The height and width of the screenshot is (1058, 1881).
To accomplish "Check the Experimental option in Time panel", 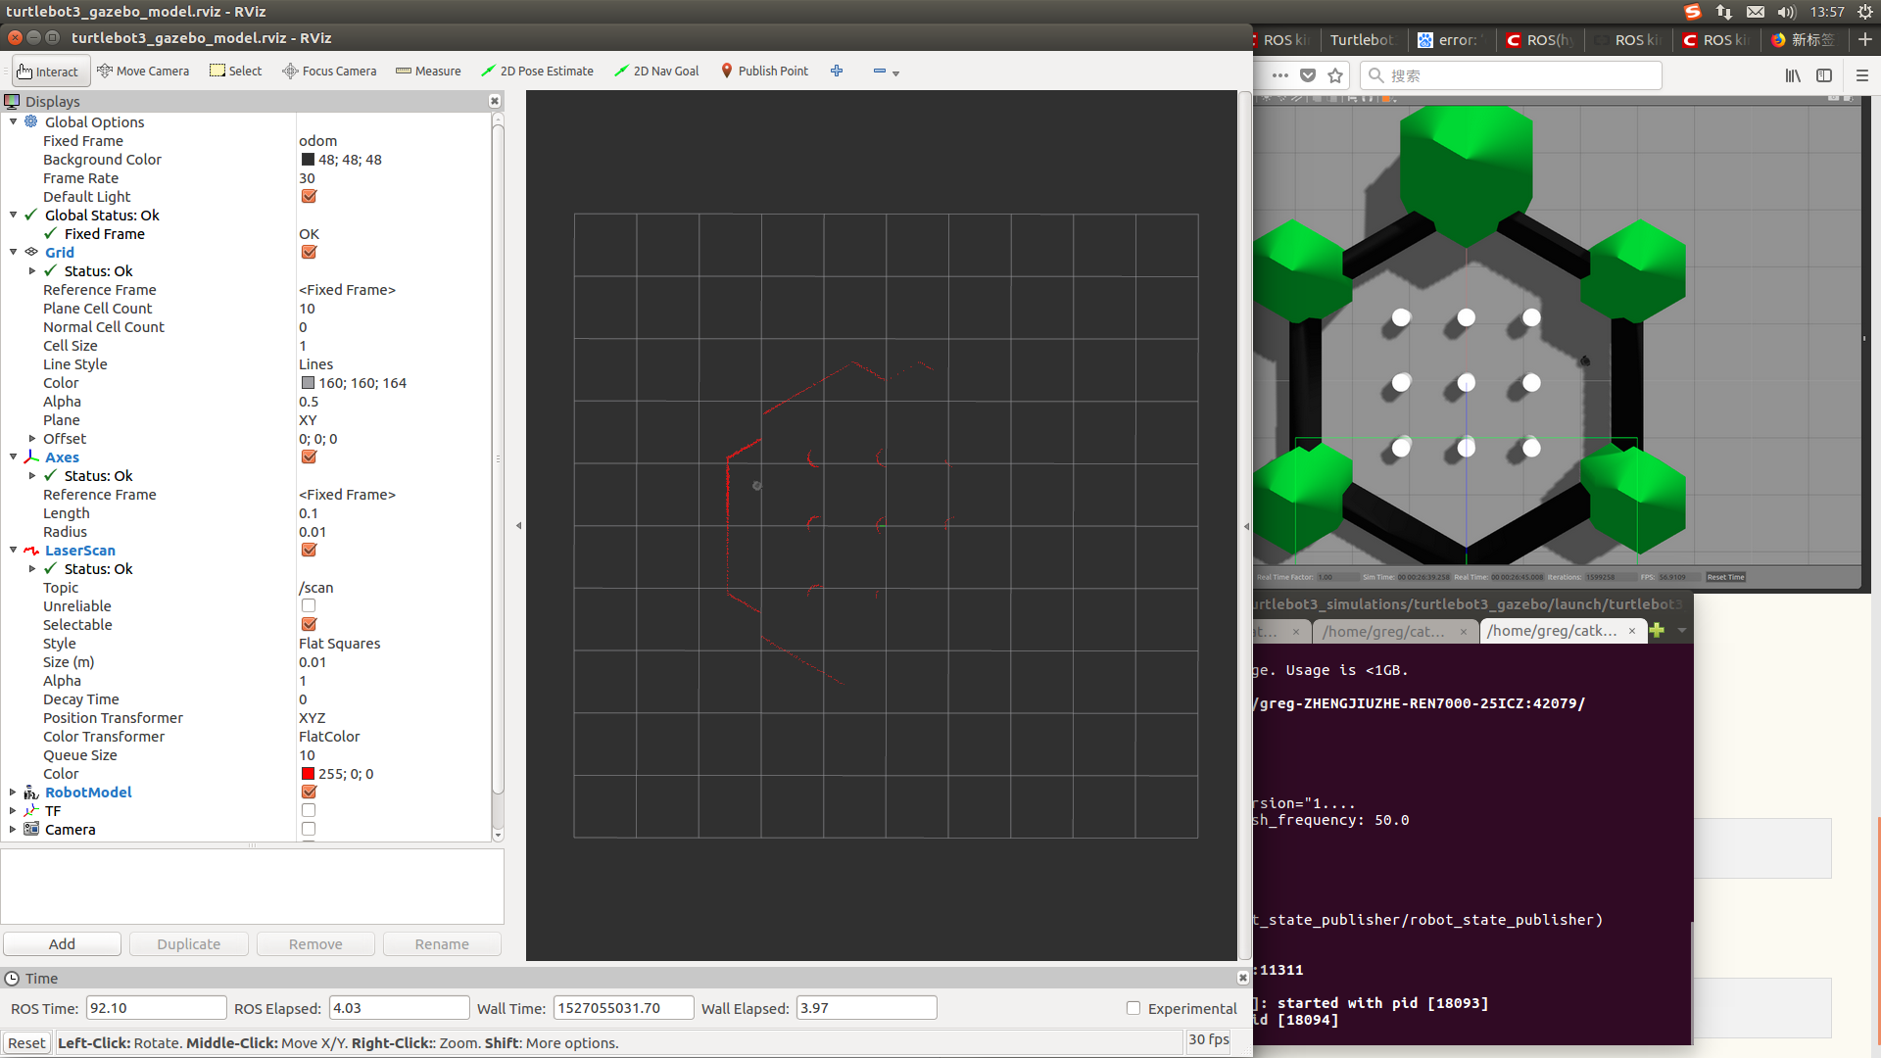I will pos(1133,1008).
